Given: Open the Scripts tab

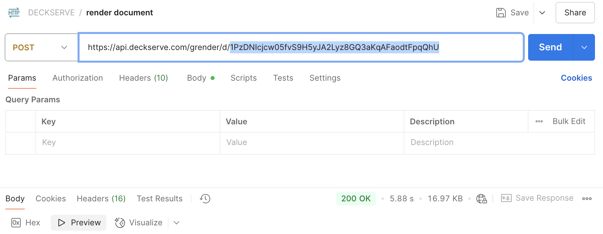Looking at the screenshot, I should coord(244,78).
